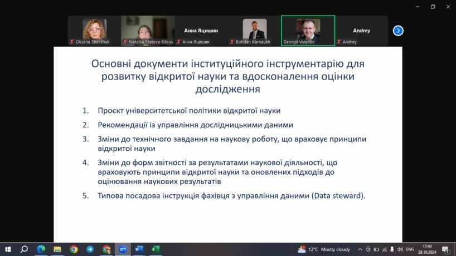Launch Microsoft Word from the taskbar

click(139, 249)
